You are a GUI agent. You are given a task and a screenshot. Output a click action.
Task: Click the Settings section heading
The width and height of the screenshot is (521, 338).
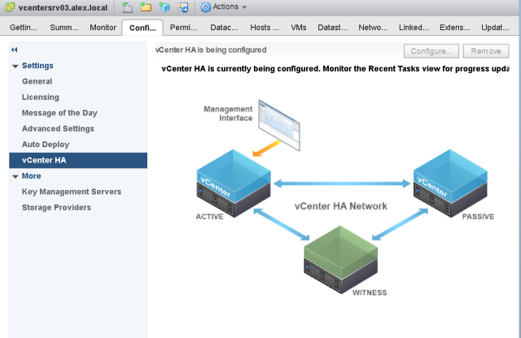click(x=37, y=66)
